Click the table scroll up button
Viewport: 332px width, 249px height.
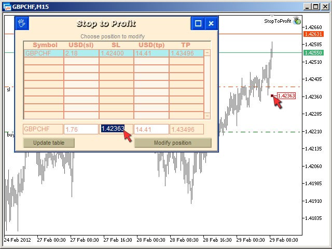pyautogui.click(x=208, y=53)
